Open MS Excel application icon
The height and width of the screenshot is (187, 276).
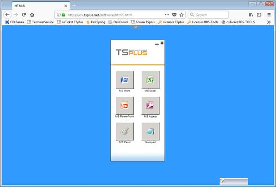(151, 80)
